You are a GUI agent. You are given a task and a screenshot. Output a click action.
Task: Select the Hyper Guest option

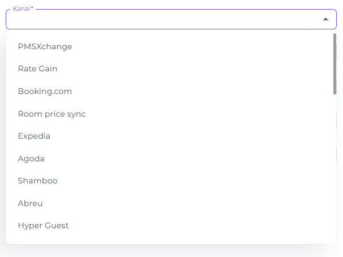click(171, 225)
